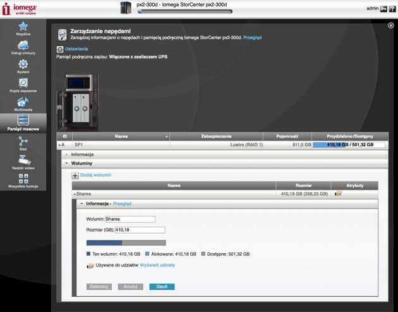Select Pamięć masowa storage icon
398x312 pixels.
pos(23,120)
